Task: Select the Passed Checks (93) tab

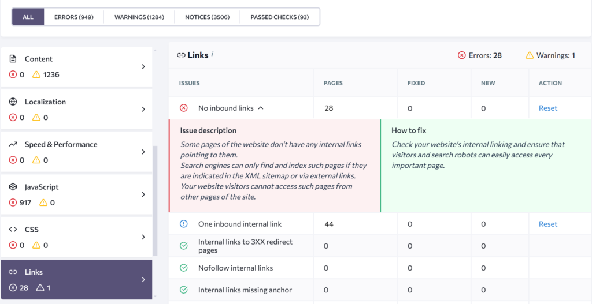Action: pos(279,17)
